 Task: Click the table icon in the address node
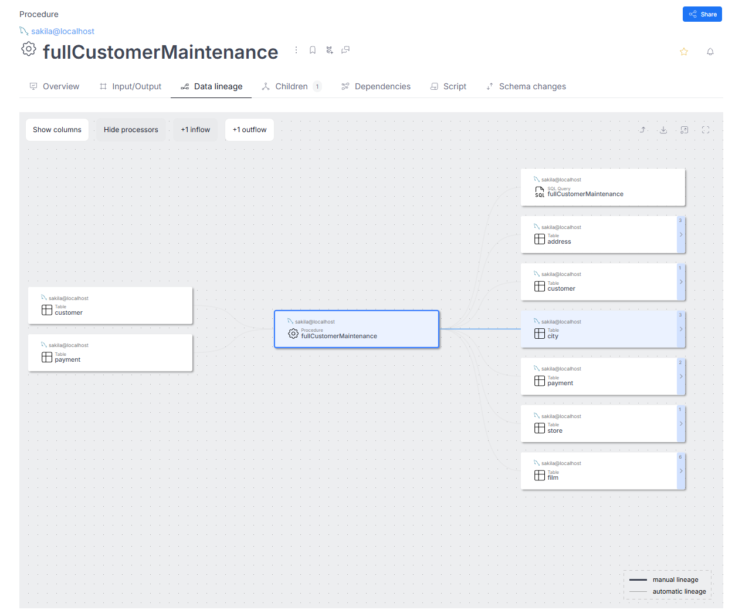click(540, 239)
